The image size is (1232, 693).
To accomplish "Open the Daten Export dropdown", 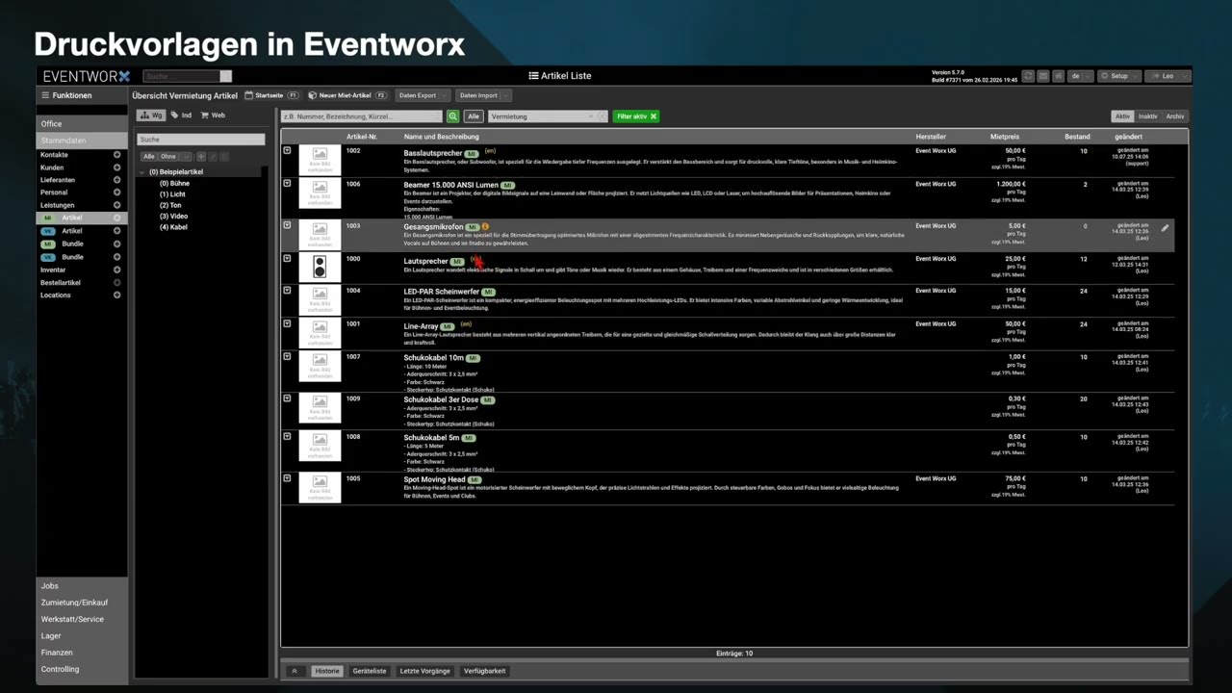I will tap(422, 95).
